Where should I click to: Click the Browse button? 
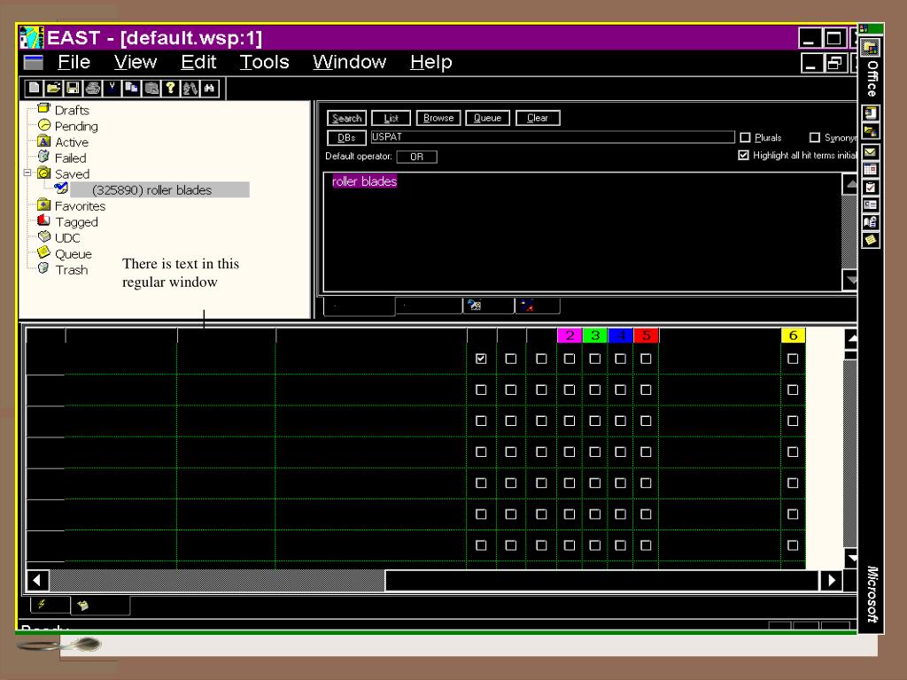tap(438, 118)
